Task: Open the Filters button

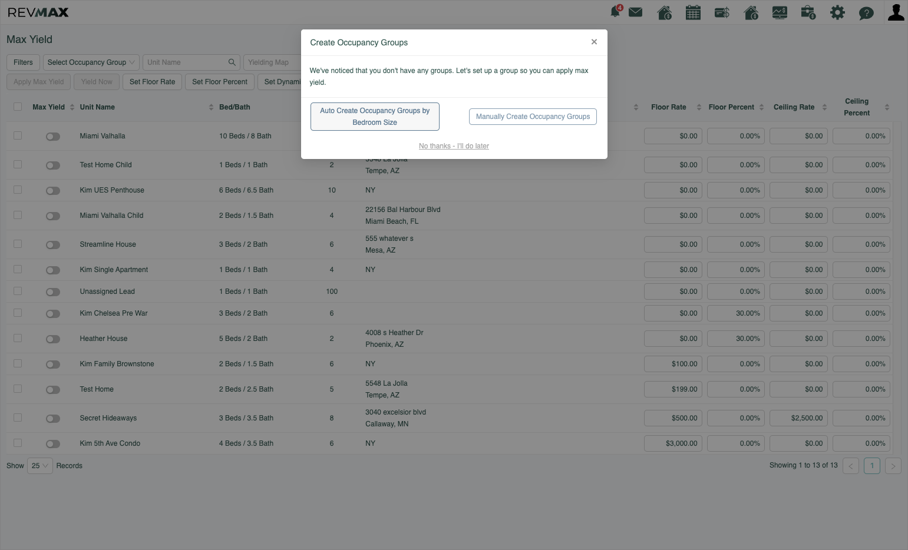Action: point(24,62)
